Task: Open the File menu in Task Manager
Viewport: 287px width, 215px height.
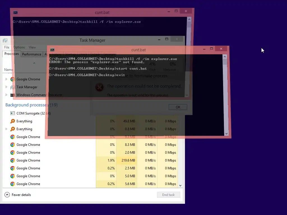Action: (x=7, y=47)
